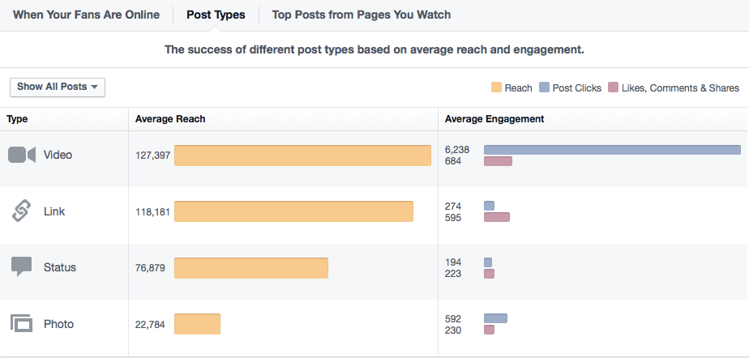Switch to When Your Fans Are Online tab

coord(86,15)
